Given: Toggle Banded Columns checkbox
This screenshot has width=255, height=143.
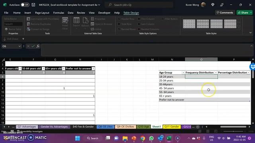Looking at the screenshot, I should pyautogui.click(x=139, y=29).
